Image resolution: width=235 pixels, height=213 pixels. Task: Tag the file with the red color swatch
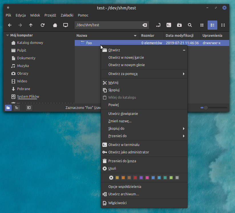point(135,177)
